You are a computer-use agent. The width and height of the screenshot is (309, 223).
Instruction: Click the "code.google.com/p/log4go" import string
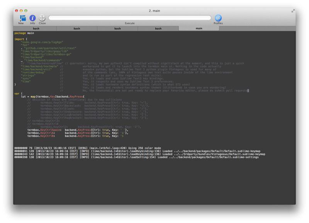point(42,42)
